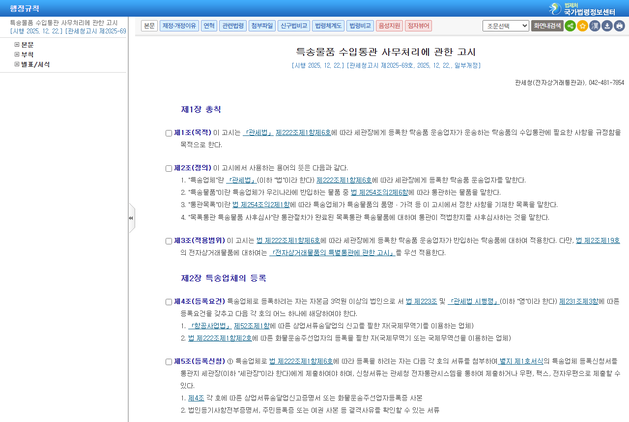
Task: Click the green share icon
Action: click(x=570, y=26)
